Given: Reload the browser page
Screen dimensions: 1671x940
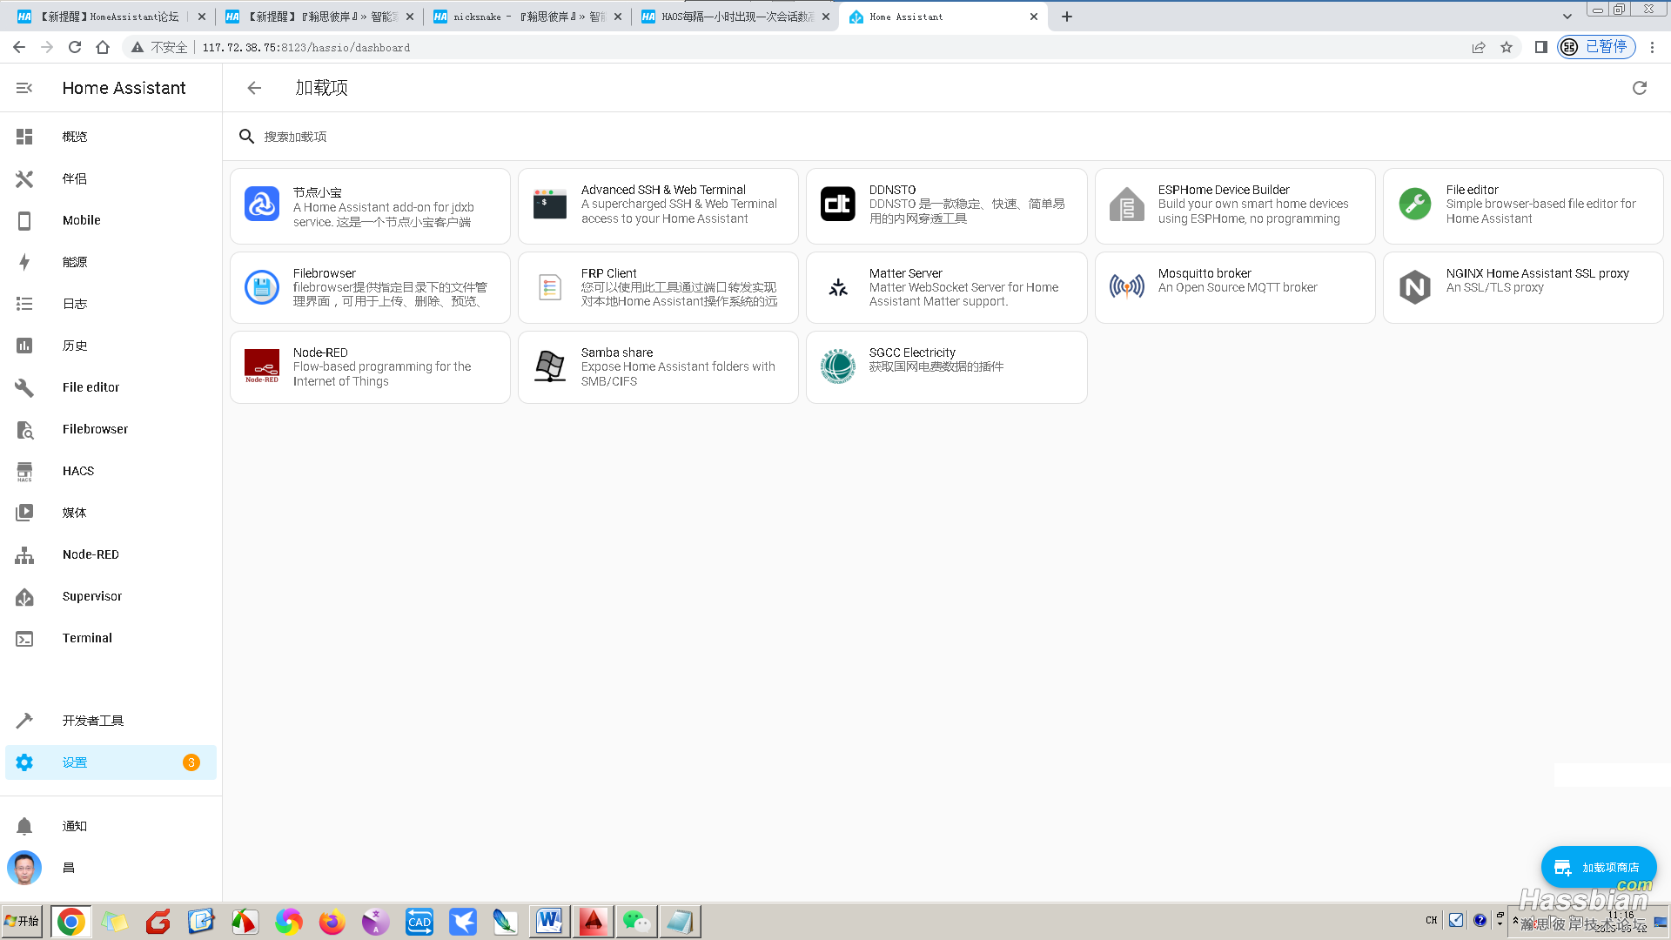Looking at the screenshot, I should point(75,47).
